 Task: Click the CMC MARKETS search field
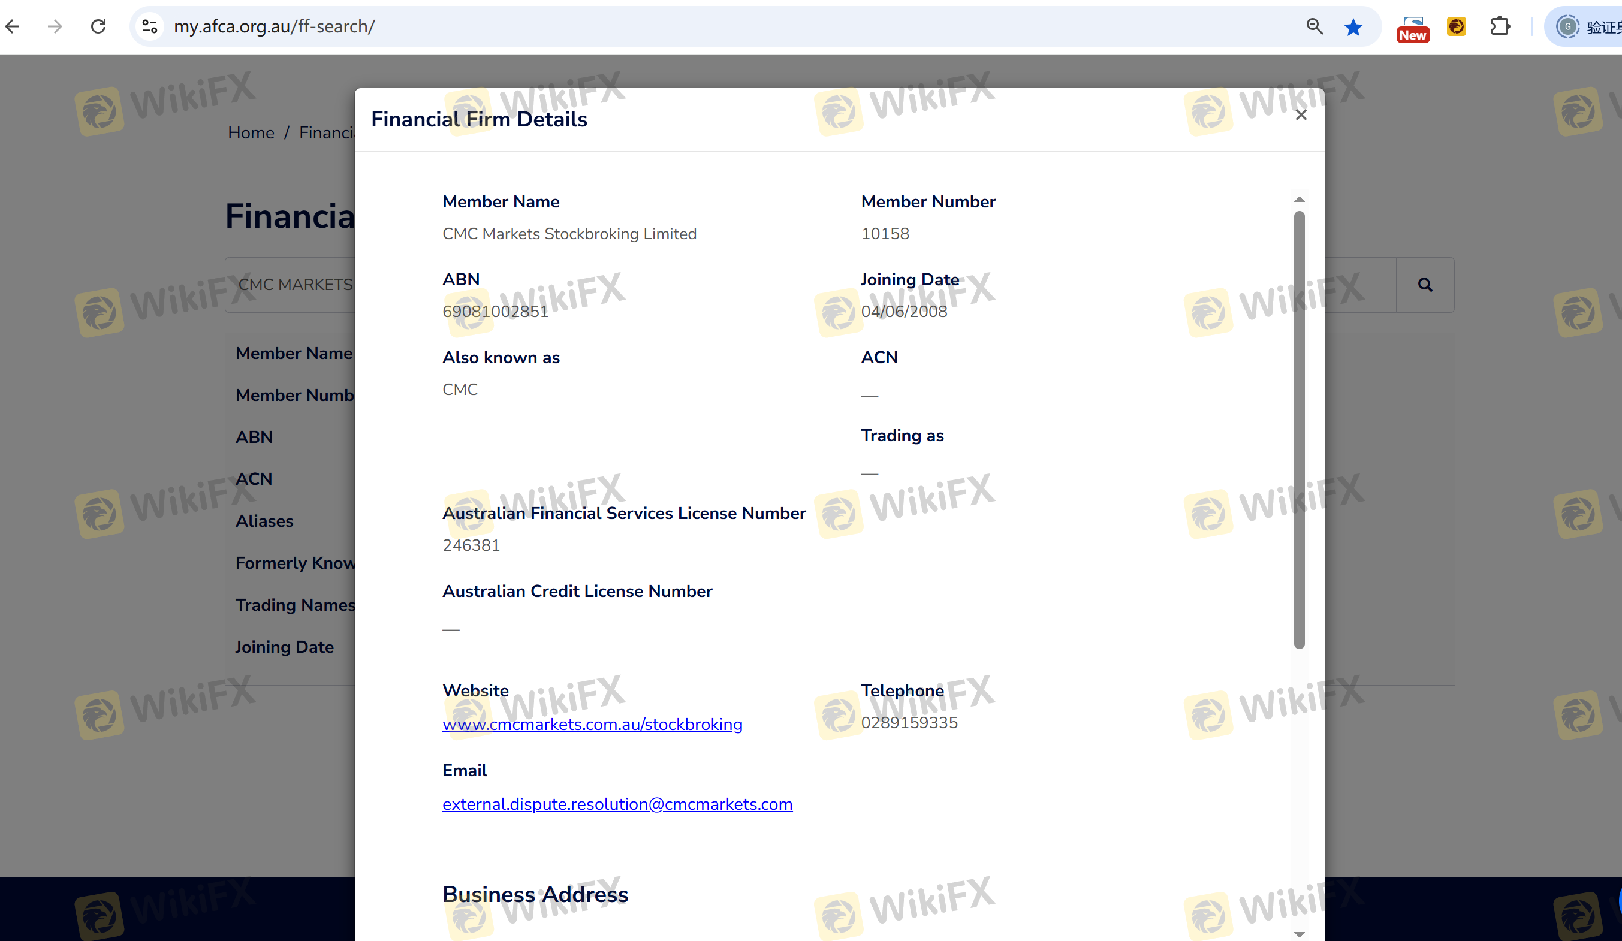295,285
